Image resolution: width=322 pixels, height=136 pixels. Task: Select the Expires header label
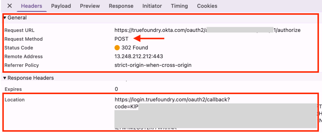point(13,89)
